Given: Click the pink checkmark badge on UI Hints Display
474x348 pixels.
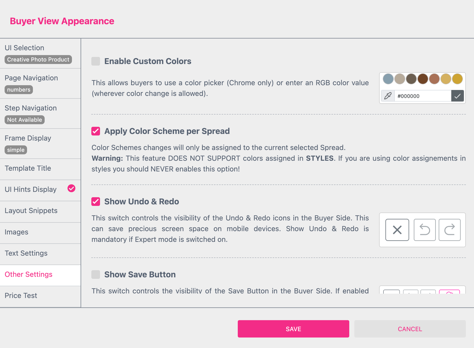Looking at the screenshot, I should (x=71, y=189).
